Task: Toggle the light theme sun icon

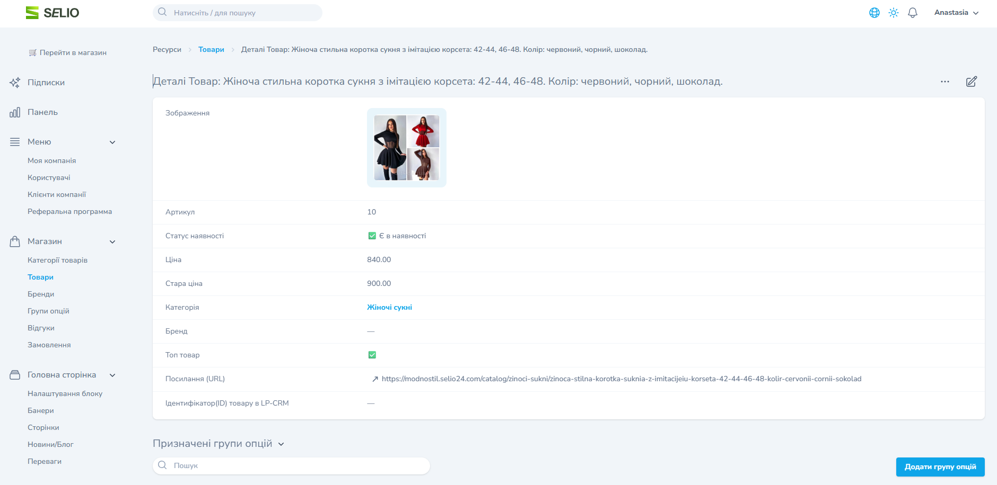Action: [894, 13]
